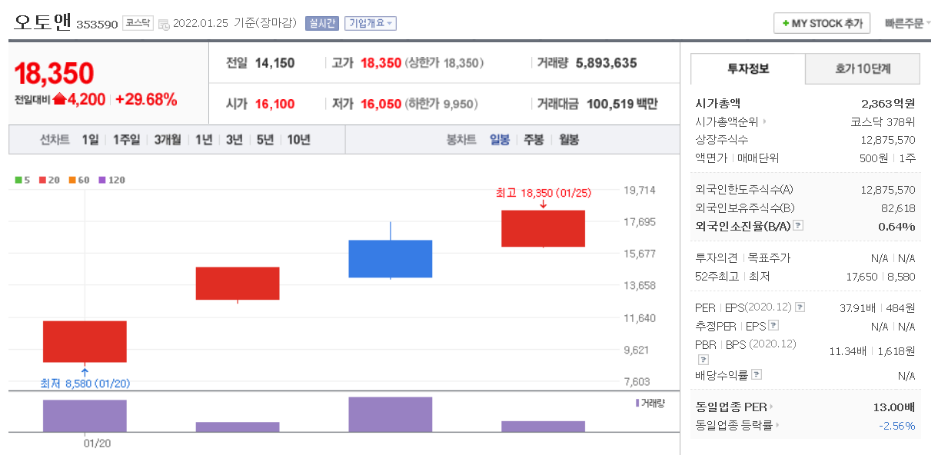948x455 pixels.
Task: Click the 01/25 red candlestick
Action: (x=543, y=228)
